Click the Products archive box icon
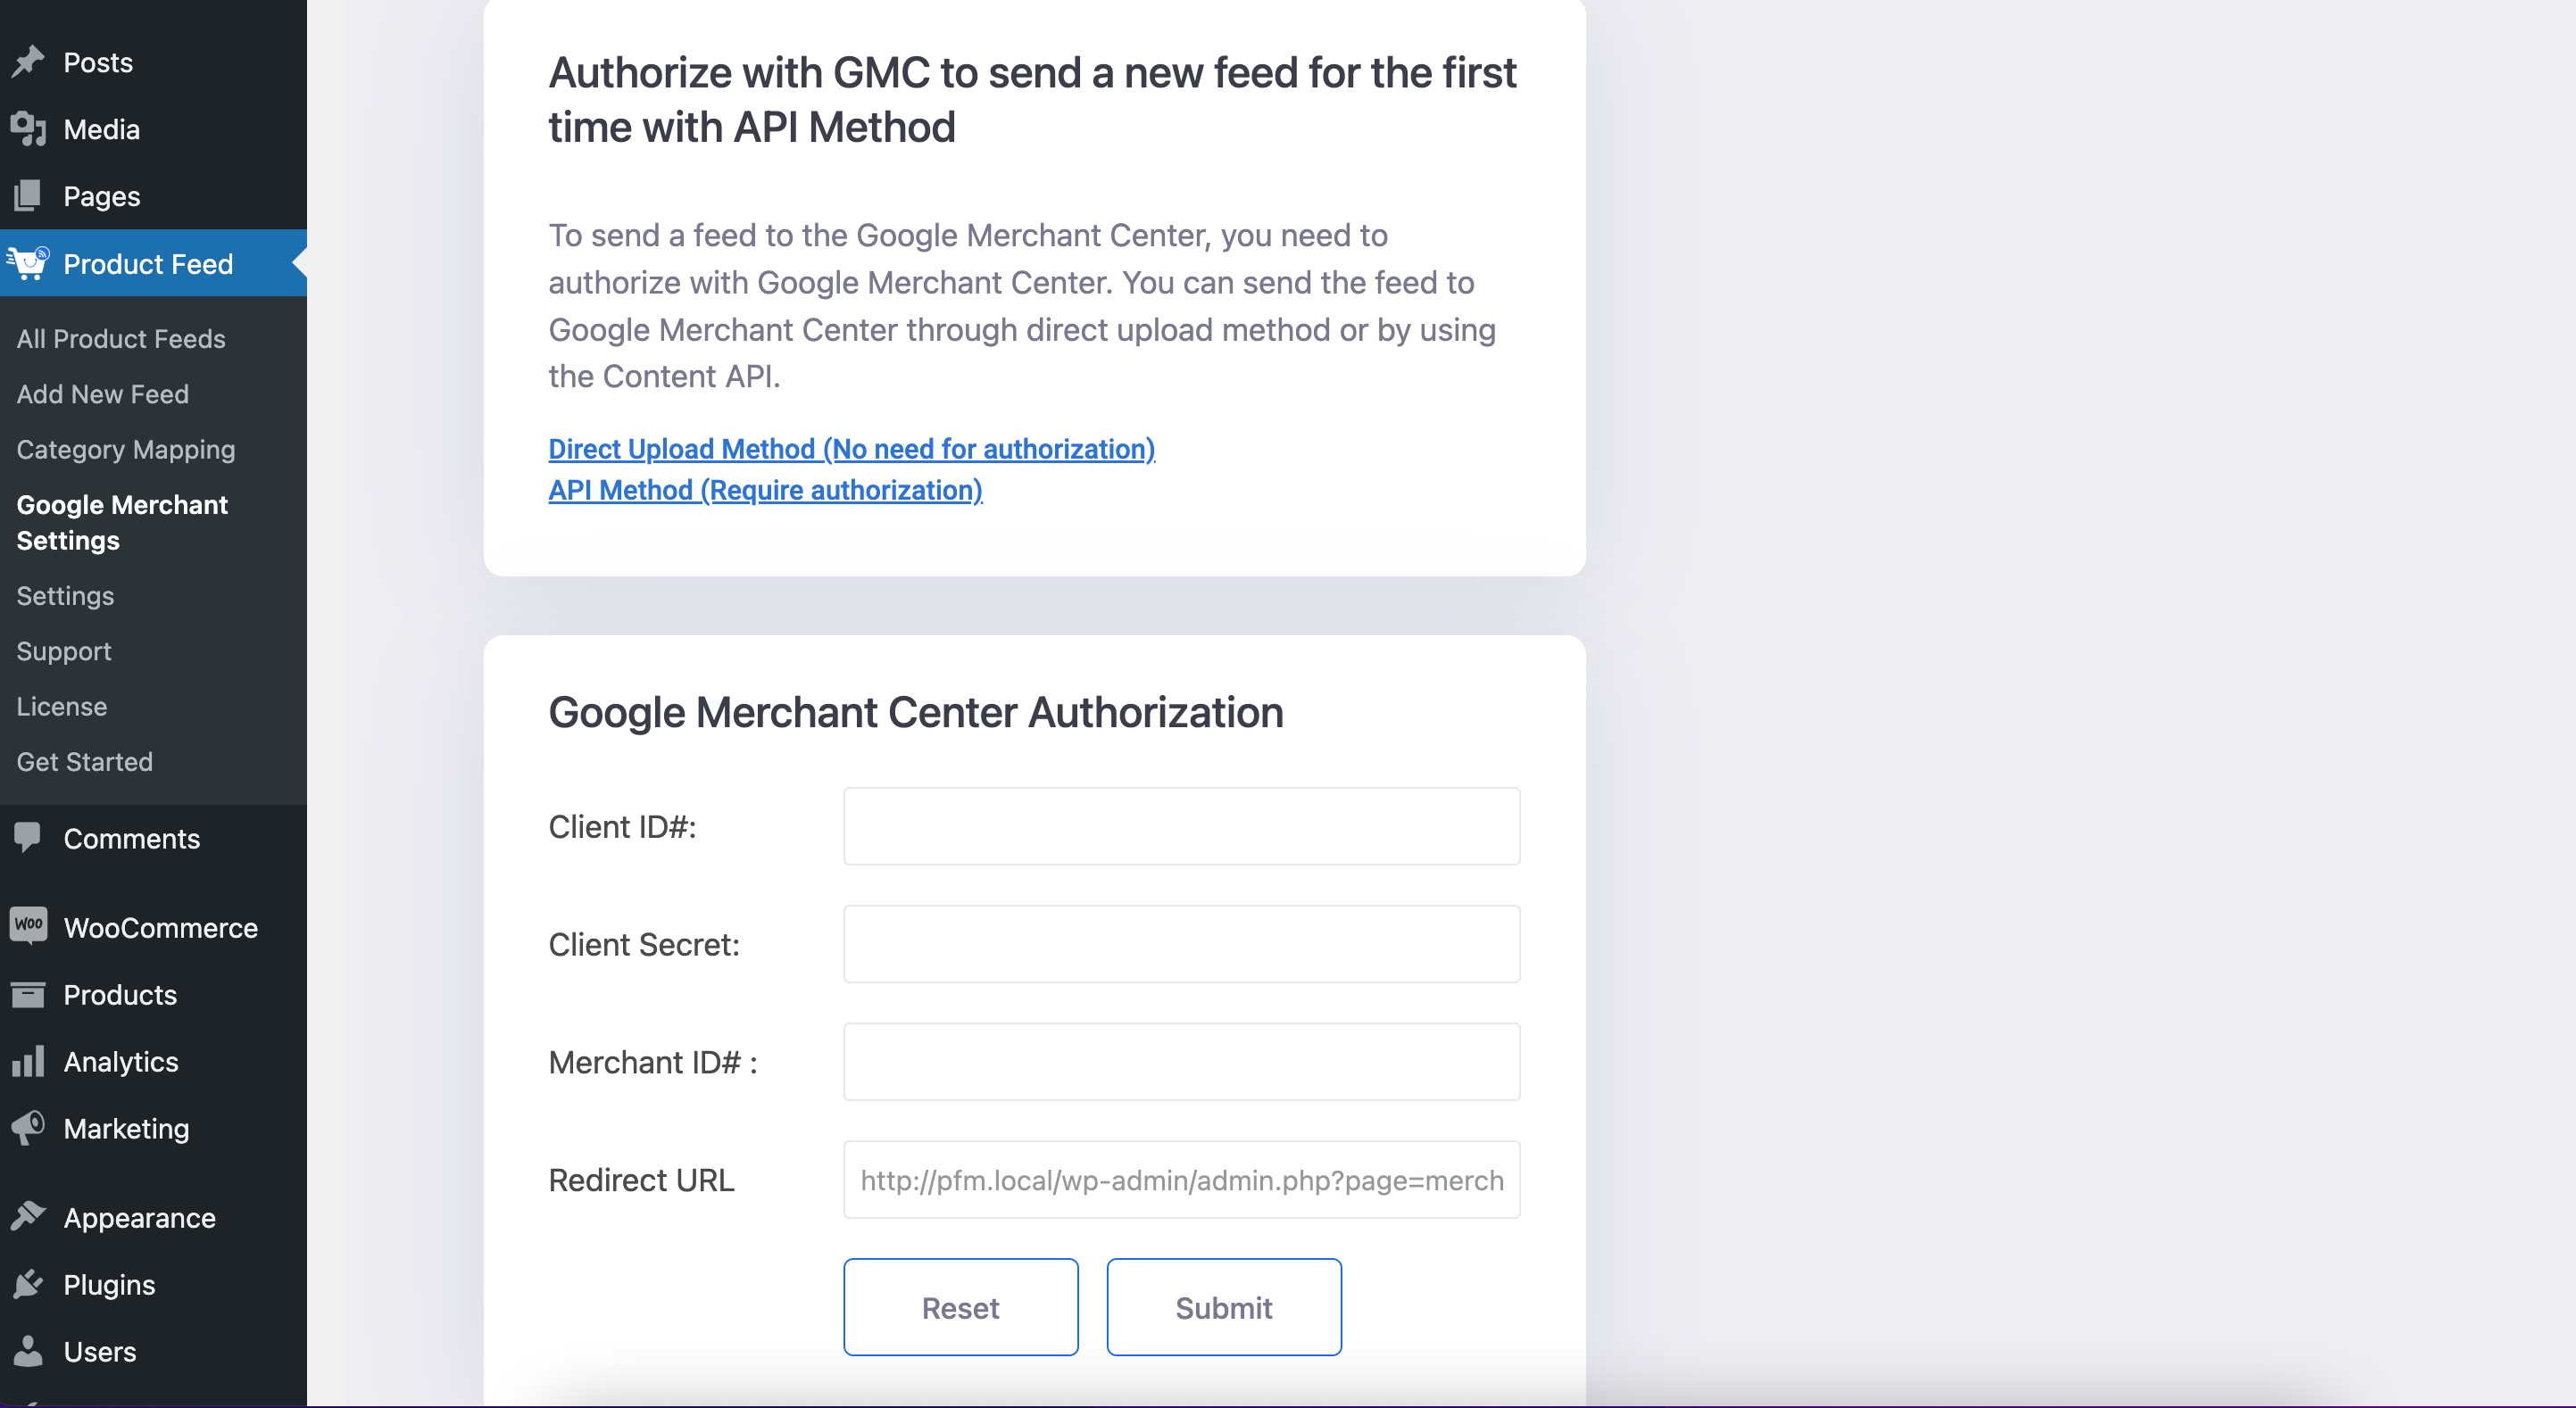 28,994
